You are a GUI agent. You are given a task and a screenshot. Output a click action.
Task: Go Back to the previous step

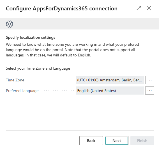(x=91, y=141)
